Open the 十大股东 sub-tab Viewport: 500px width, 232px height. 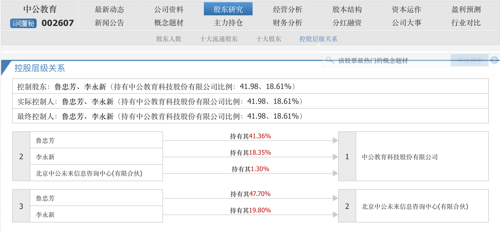[x=268, y=39]
